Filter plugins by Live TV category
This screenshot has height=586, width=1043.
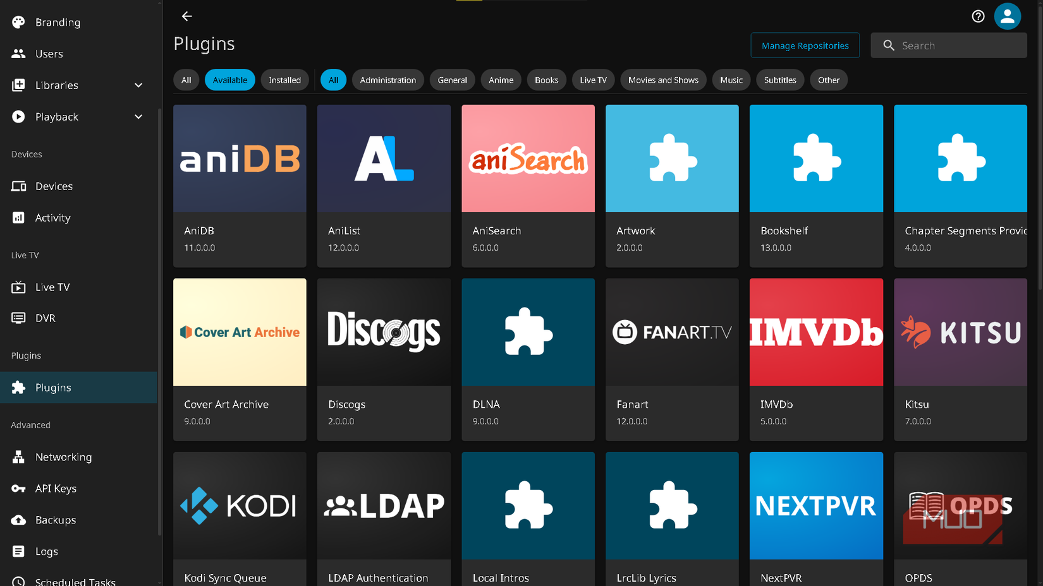coord(594,80)
